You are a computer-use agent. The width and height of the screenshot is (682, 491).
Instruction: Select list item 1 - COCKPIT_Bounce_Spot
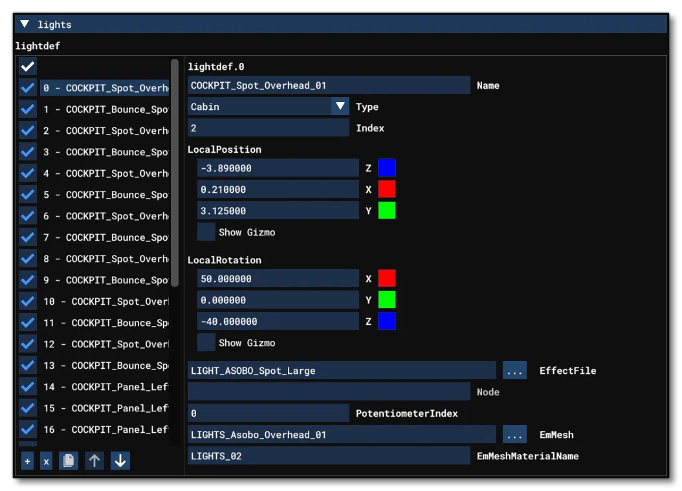tap(104, 109)
